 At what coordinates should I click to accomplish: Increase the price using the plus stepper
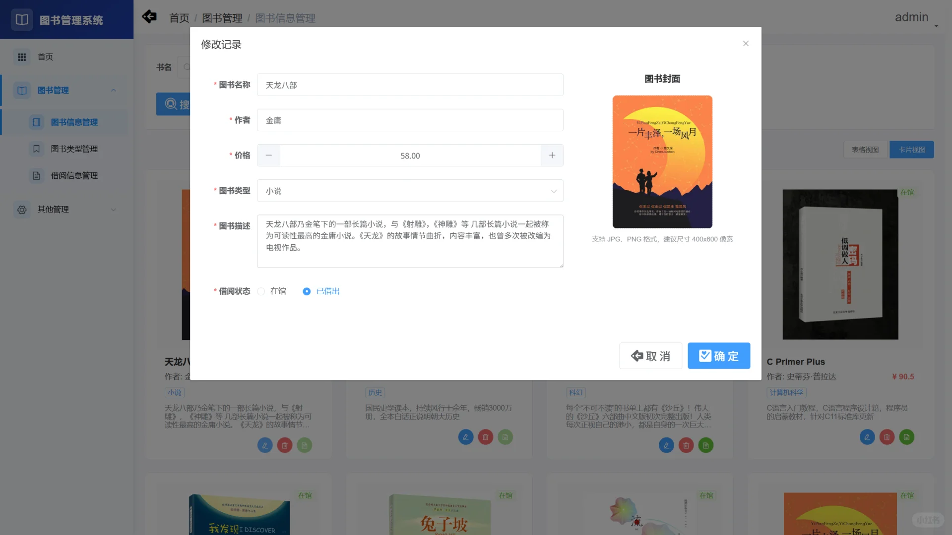coord(552,155)
